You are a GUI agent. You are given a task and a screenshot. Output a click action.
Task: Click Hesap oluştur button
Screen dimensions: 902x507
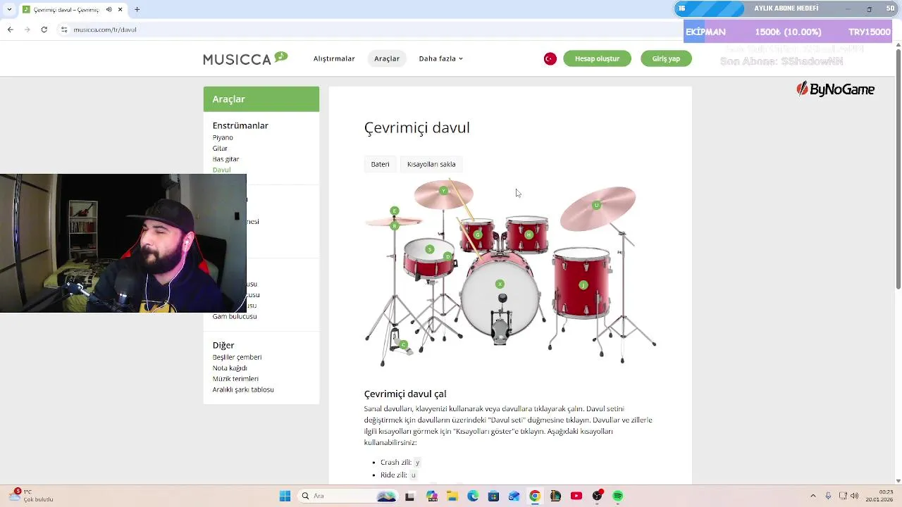tap(597, 58)
